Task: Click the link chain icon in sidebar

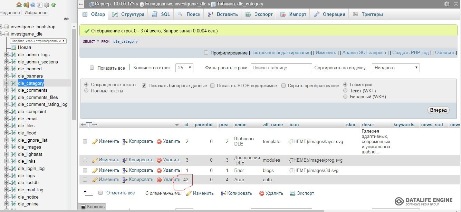Action: point(66,19)
